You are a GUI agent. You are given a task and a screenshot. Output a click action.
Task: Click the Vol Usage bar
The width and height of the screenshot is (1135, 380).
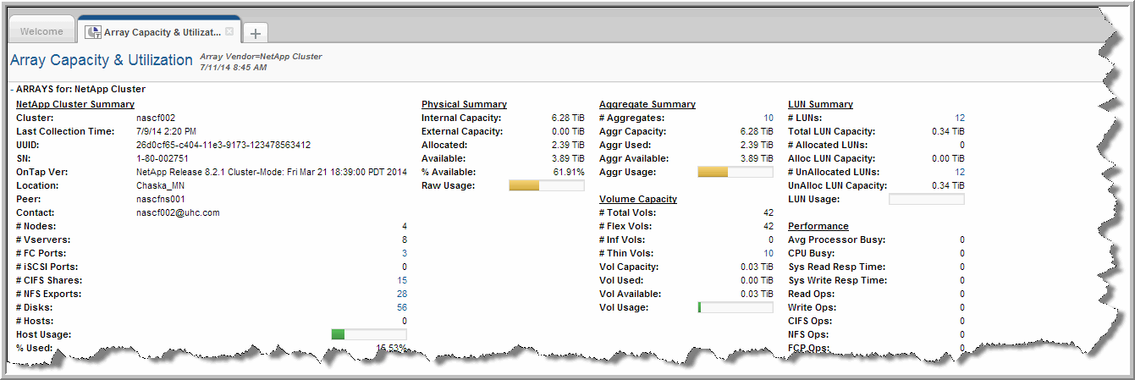[x=735, y=307]
